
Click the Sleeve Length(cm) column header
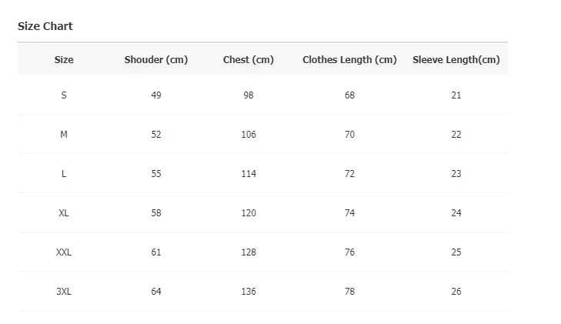[x=456, y=59]
